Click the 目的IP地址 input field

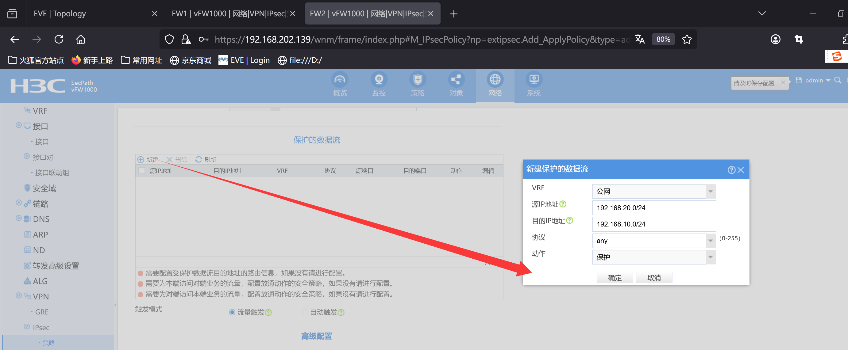653,224
